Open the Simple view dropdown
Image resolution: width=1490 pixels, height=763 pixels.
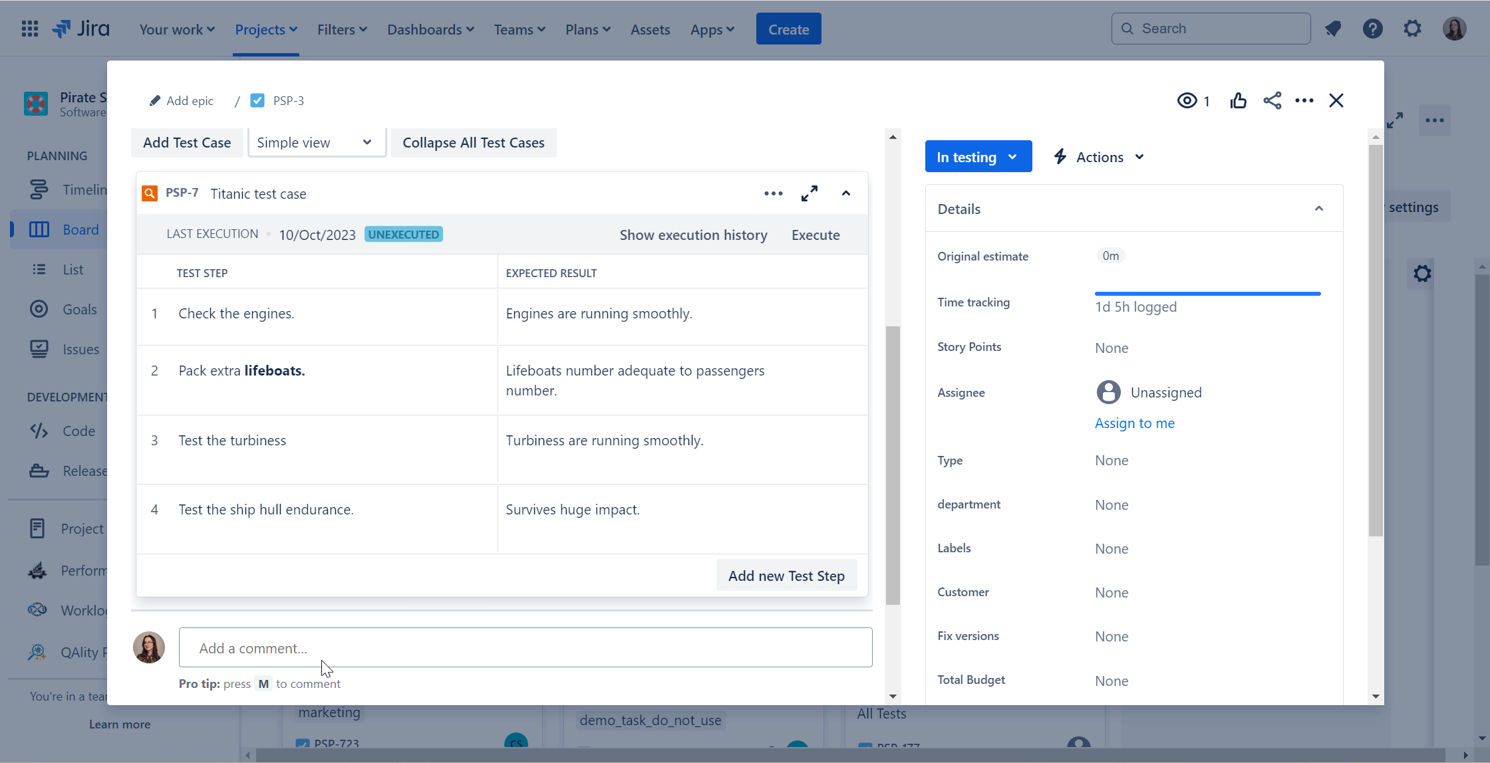coord(317,143)
